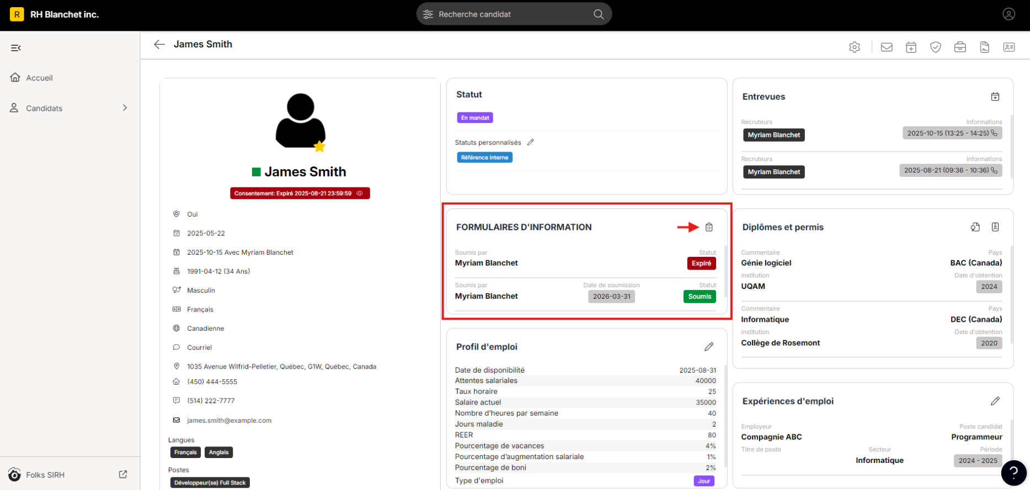Click the 2020 graduation year badge
1030x490 pixels.
pyautogui.click(x=989, y=343)
